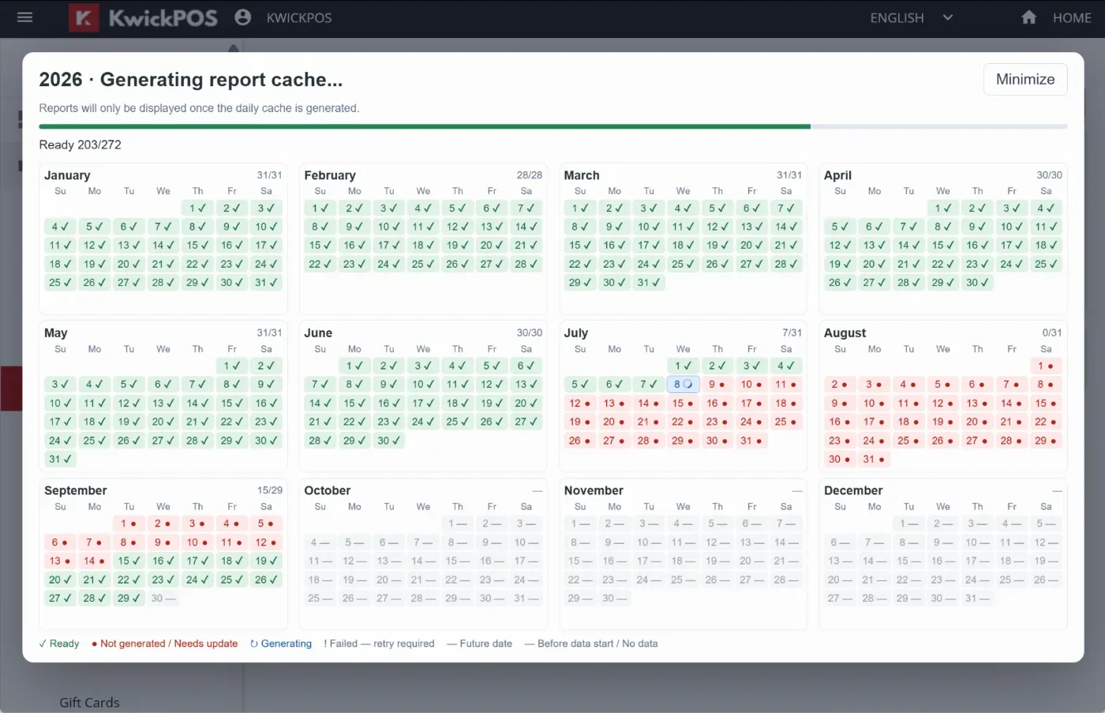Click the "7/31" count for July
Screen dimensions: 1105x713
pyautogui.click(x=792, y=333)
